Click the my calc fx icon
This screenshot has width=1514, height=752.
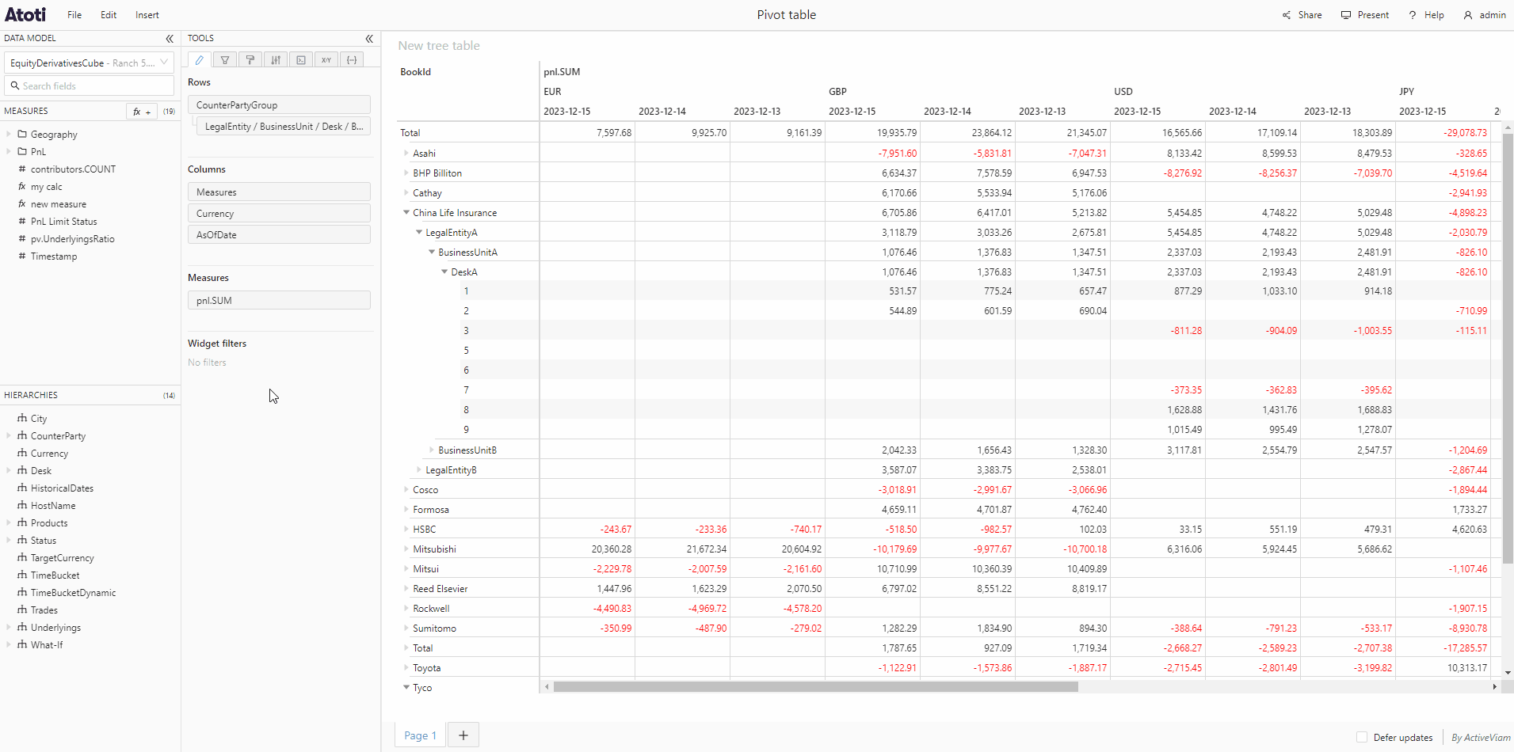tap(22, 187)
